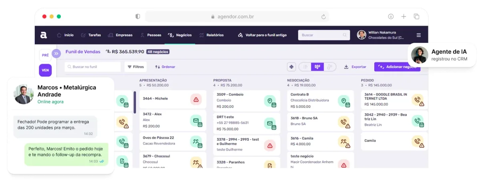Viewport: 480px width, 190px height.
Task: Click the agendor.com.br address bar
Action: click(237, 17)
